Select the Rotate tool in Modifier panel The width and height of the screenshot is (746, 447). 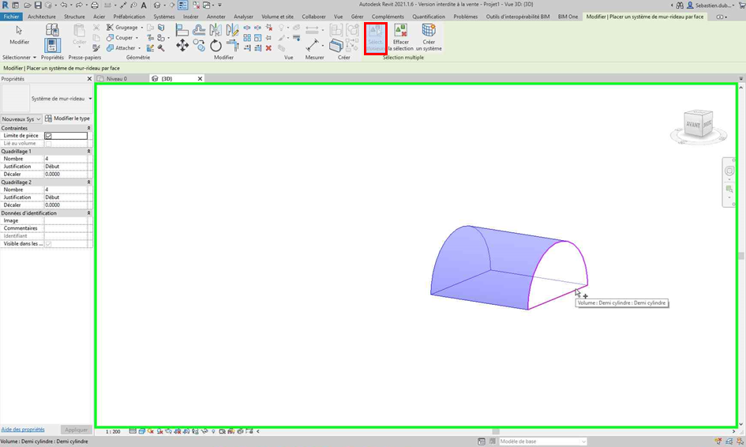coord(216,46)
